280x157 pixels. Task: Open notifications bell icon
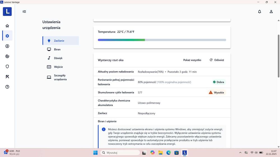click(x=260, y=11)
